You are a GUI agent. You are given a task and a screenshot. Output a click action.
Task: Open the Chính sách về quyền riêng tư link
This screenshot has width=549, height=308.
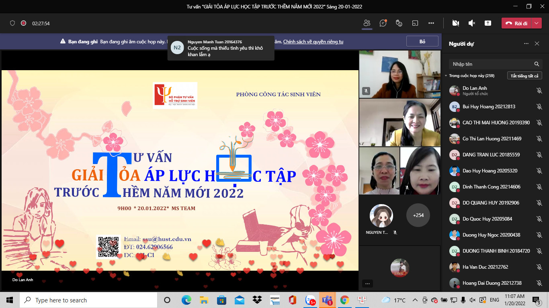pyautogui.click(x=313, y=42)
